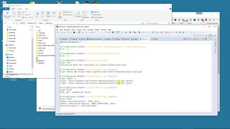Click the Quick Access field in Eclipse
Image resolution: width=230 pixels, height=129 pixels.
198,35
